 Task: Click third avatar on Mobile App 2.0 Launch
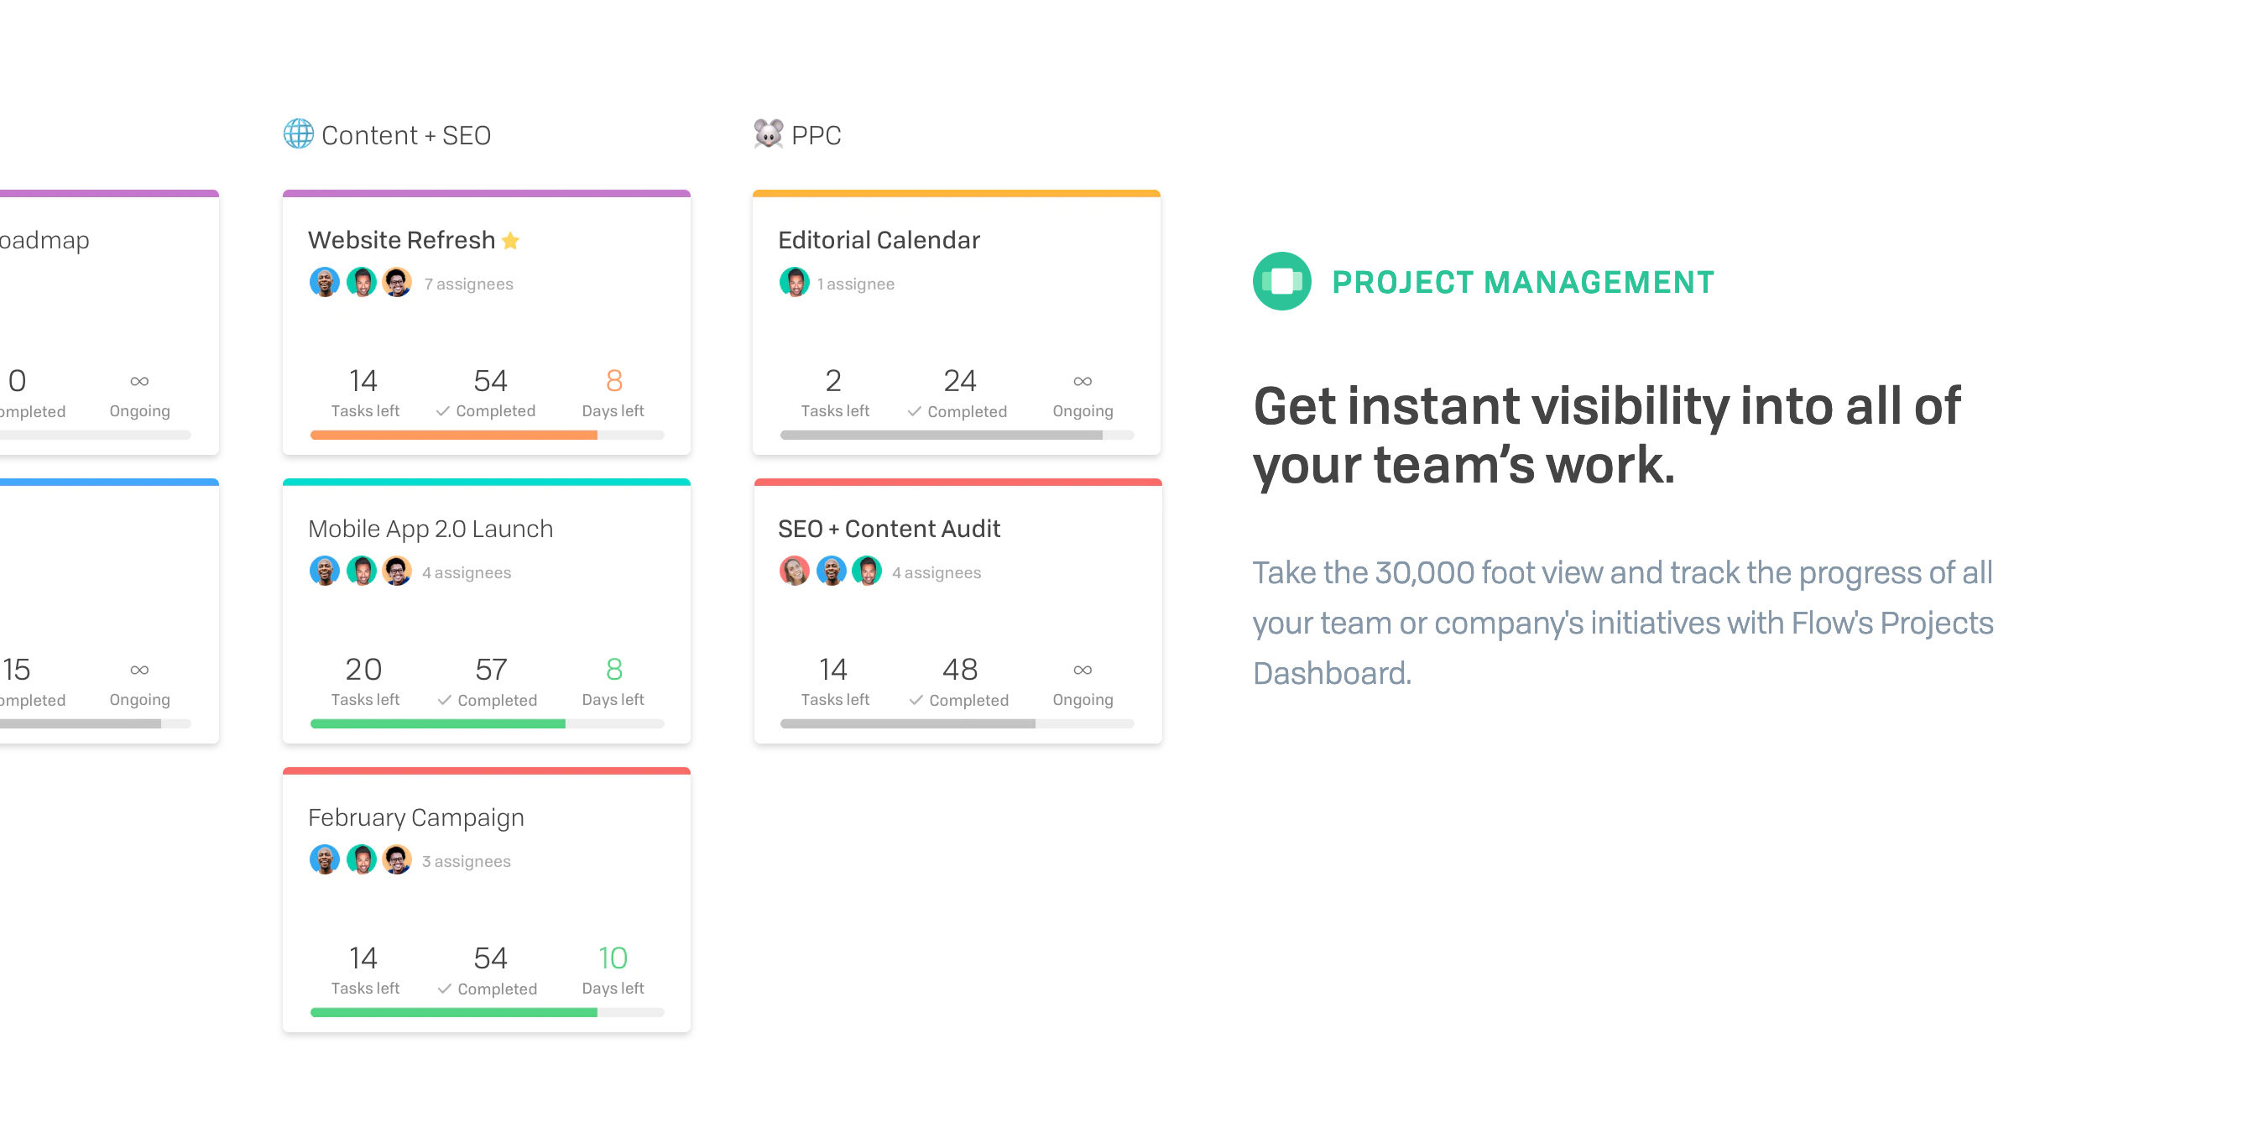point(397,571)
